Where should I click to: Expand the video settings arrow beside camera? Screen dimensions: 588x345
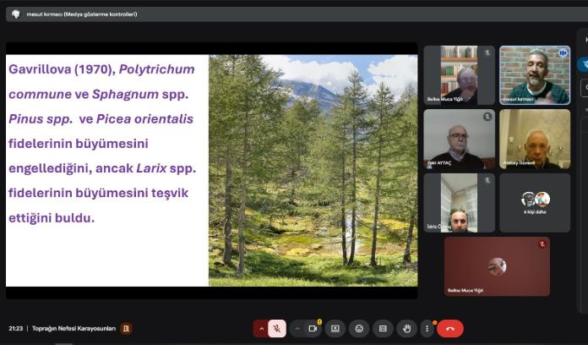tap(297, 328)
